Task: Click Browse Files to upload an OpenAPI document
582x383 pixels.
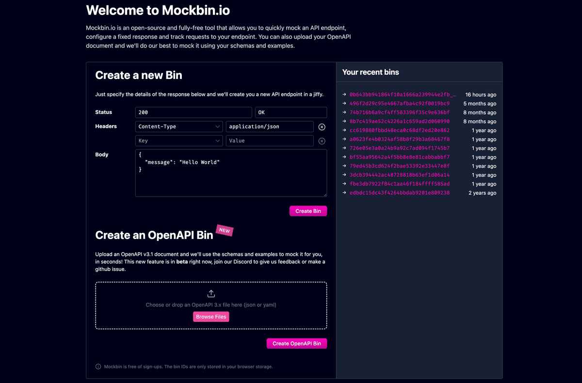Action: 211,316
